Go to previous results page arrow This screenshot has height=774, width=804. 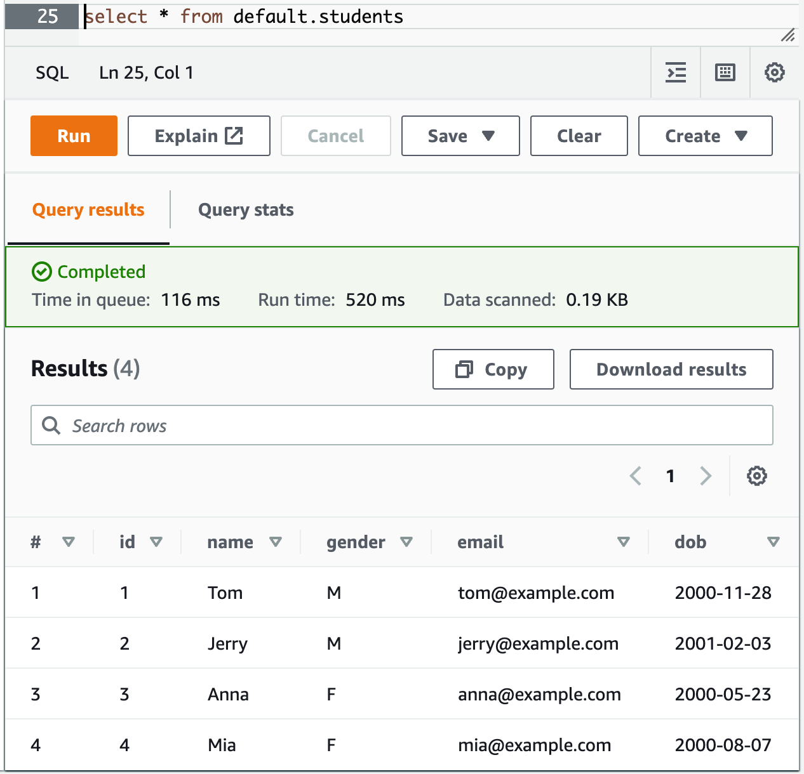click(635, 476)
